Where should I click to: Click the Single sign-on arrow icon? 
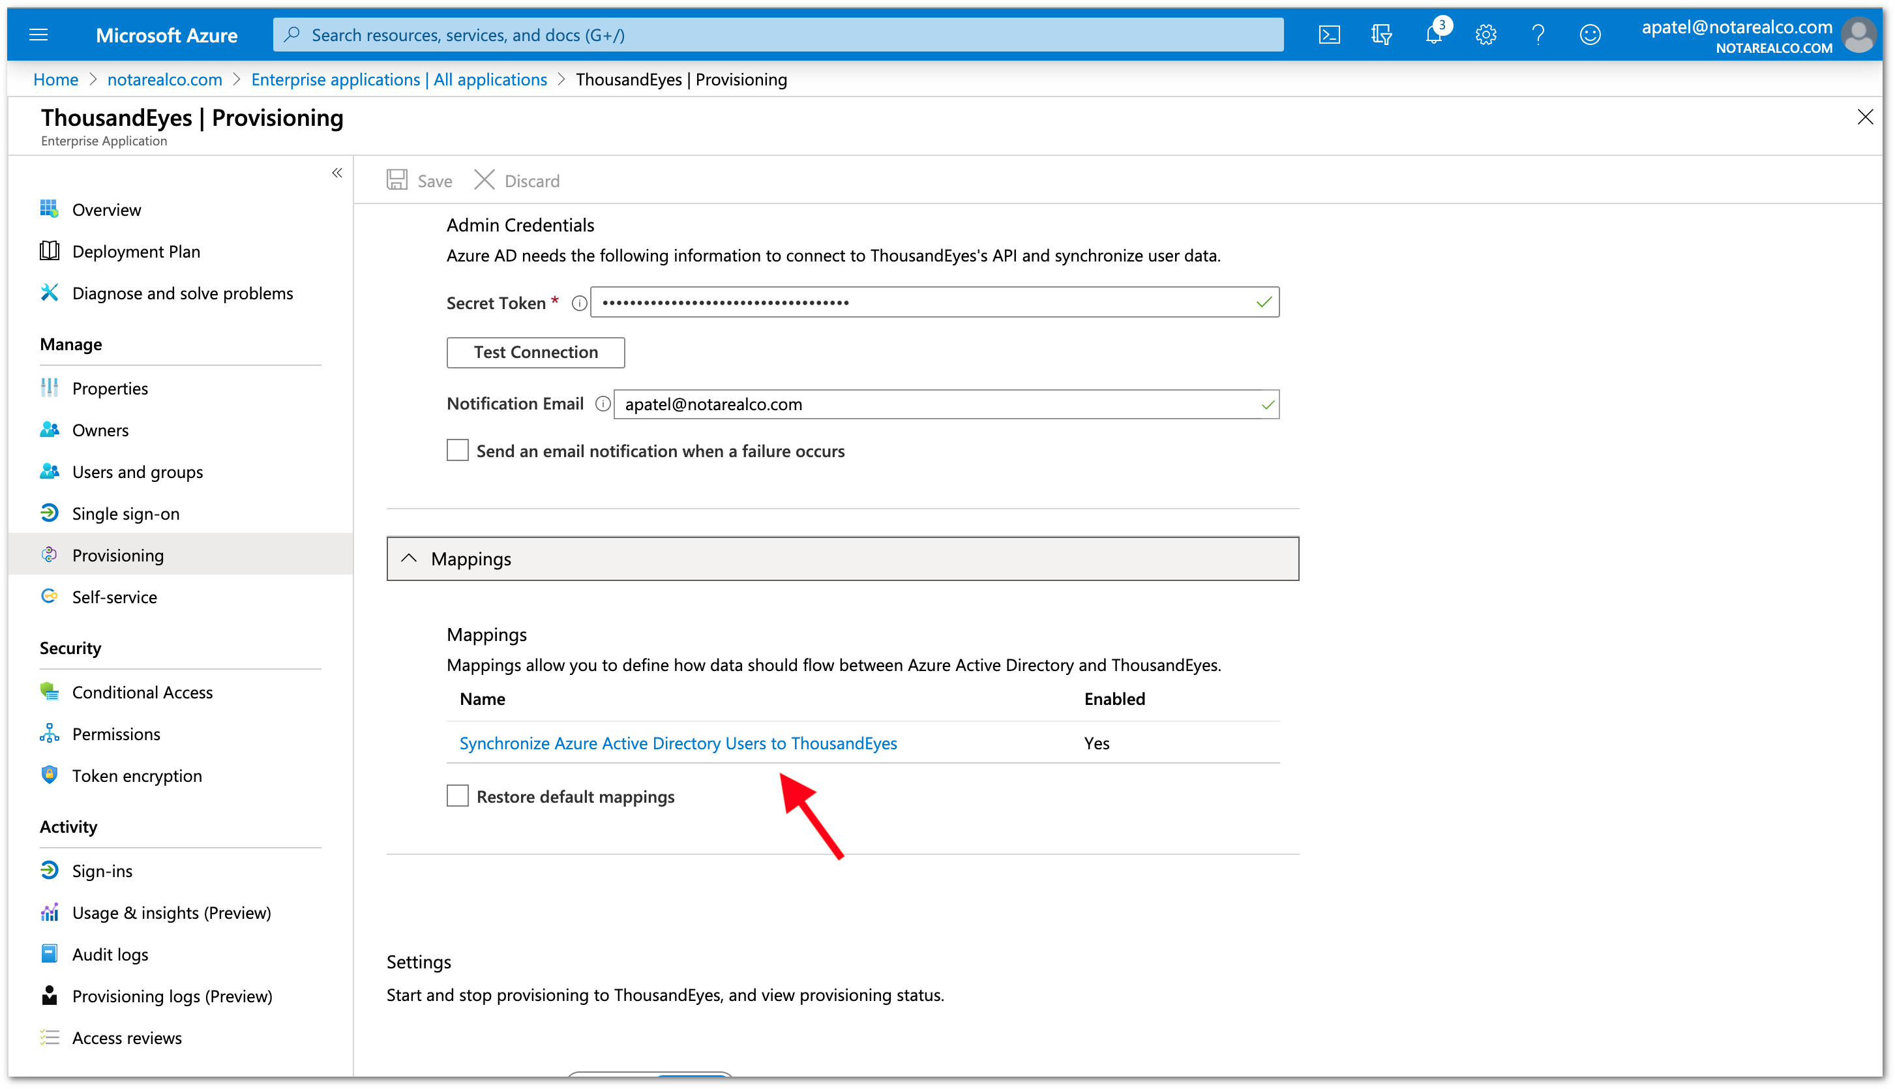[50, 513]
